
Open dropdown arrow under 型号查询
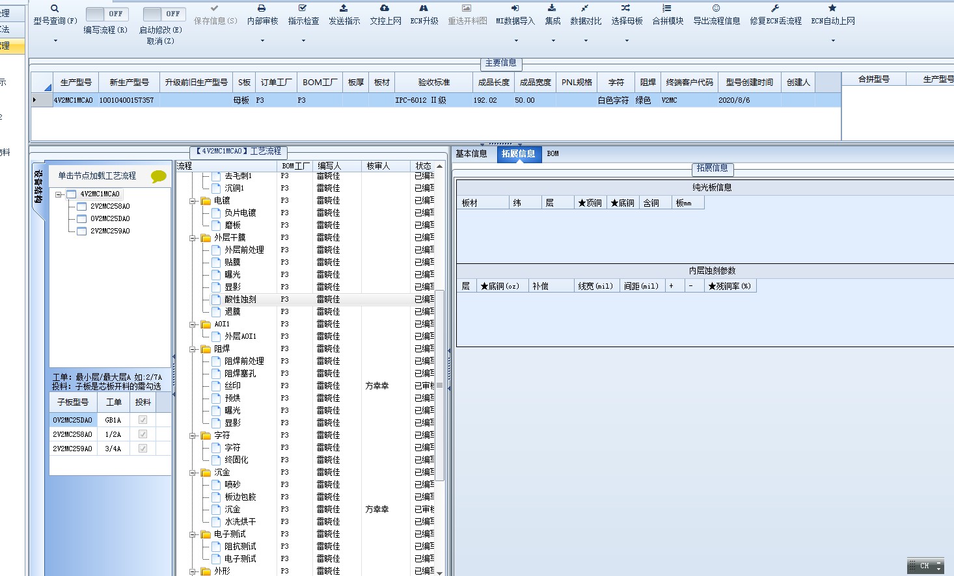55,41
